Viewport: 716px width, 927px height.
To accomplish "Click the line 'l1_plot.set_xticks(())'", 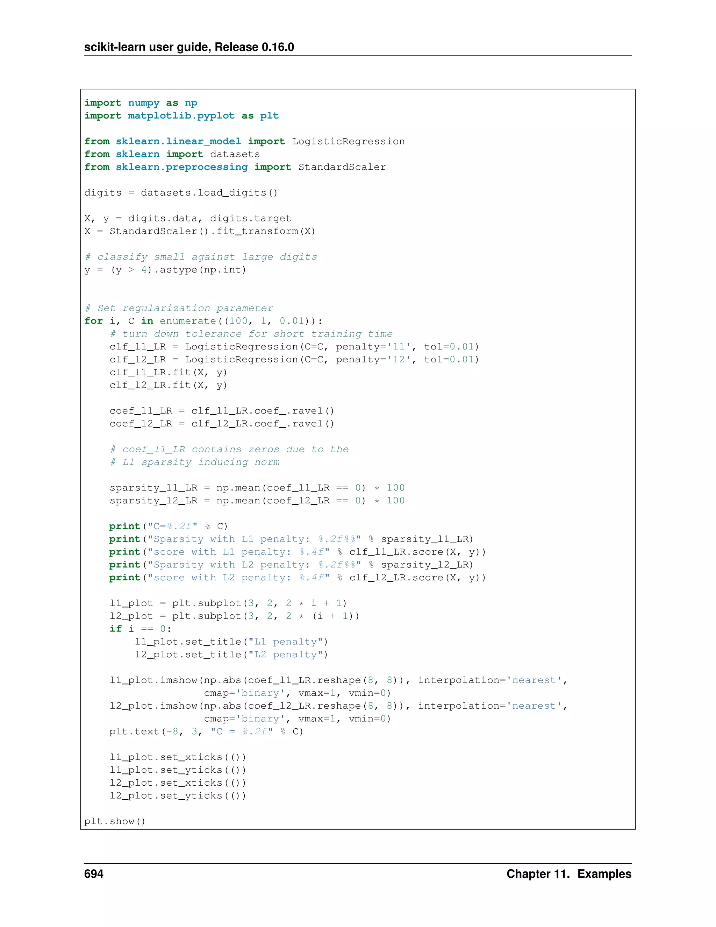I will [x=178, y=758].
